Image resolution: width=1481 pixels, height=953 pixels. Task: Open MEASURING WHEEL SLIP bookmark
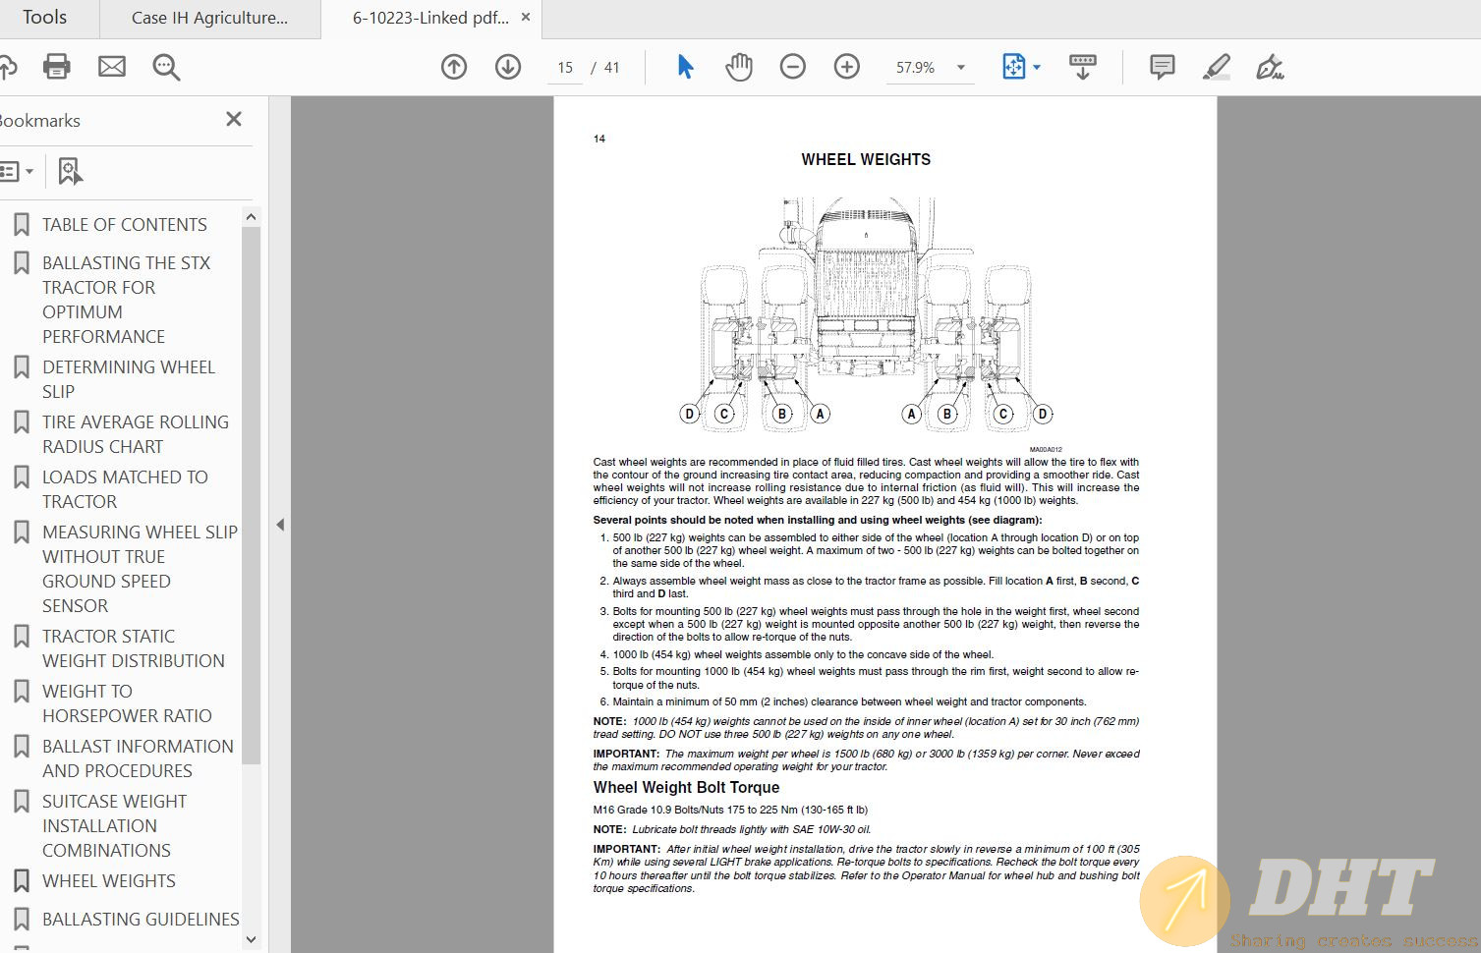click(x=140, y=569)
